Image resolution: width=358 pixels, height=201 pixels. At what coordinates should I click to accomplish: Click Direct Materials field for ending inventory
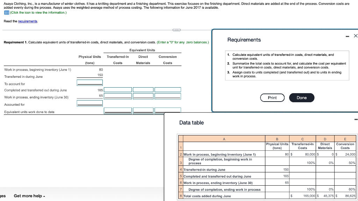(143, 96)
